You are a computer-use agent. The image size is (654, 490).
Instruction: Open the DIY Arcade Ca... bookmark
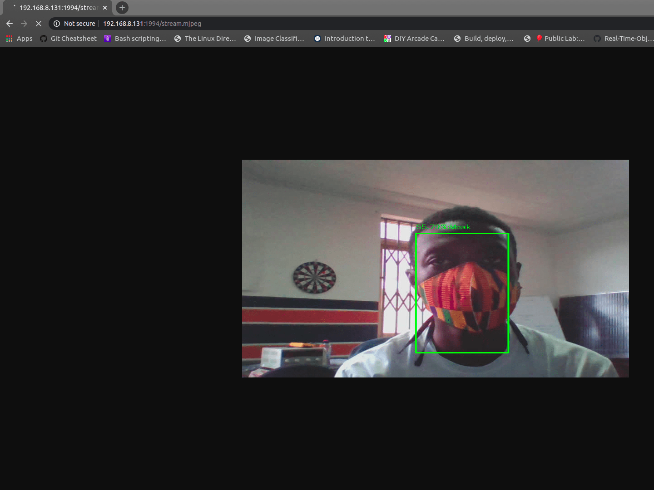point(414,39)
